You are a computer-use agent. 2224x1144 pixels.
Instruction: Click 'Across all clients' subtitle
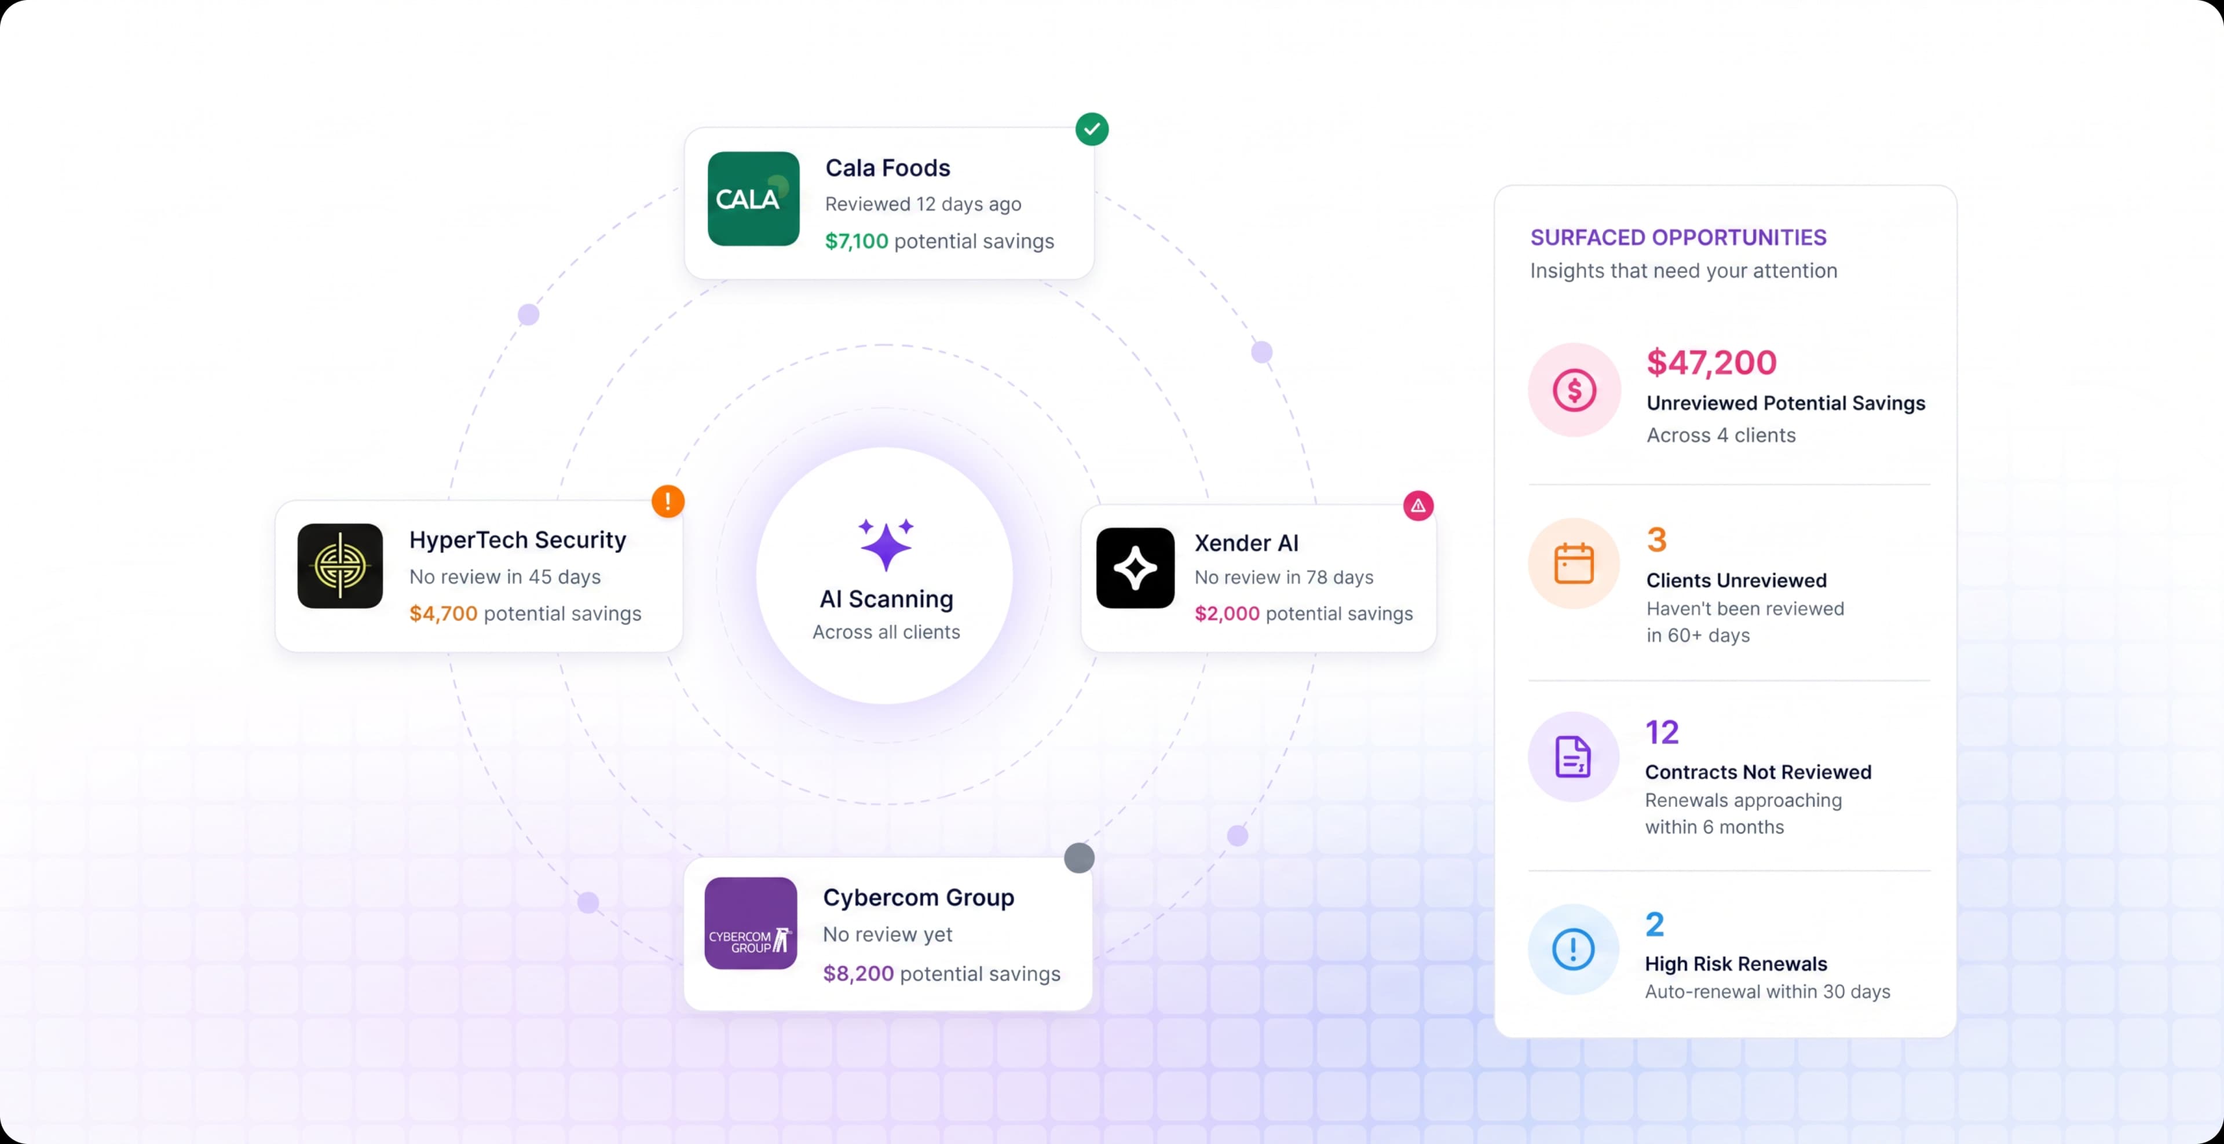coord(886,632)
